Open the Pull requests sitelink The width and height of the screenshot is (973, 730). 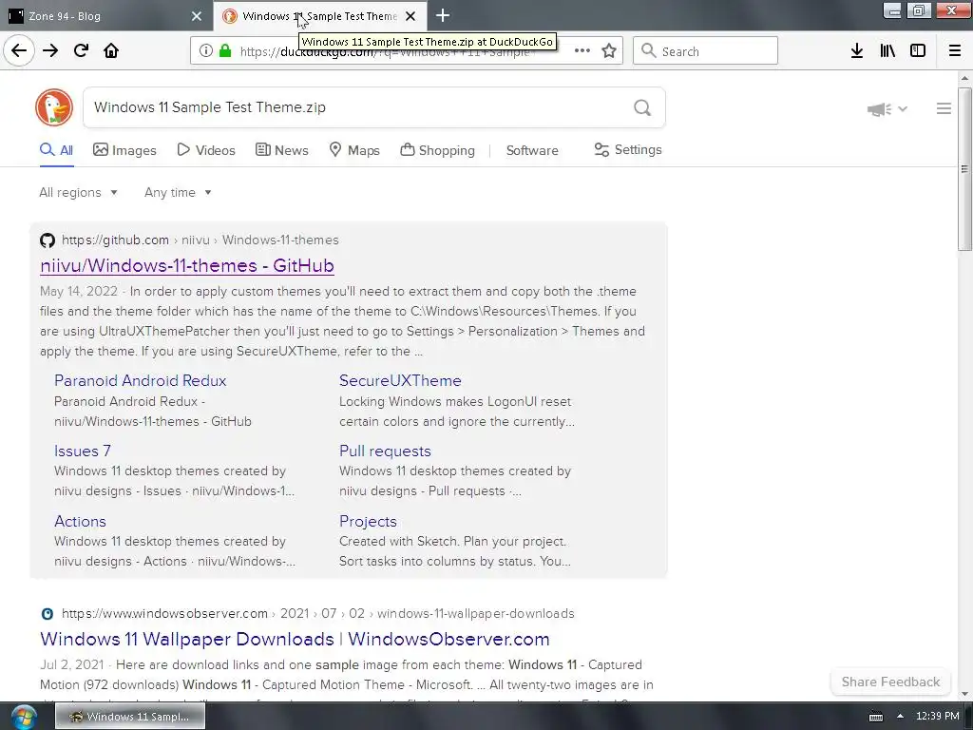click(385, 451)
